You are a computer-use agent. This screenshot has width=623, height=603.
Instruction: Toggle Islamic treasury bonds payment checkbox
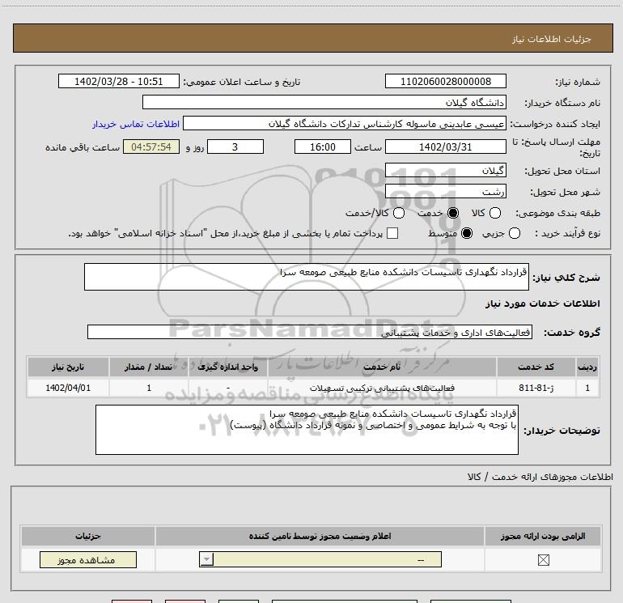tap(392, 233)
